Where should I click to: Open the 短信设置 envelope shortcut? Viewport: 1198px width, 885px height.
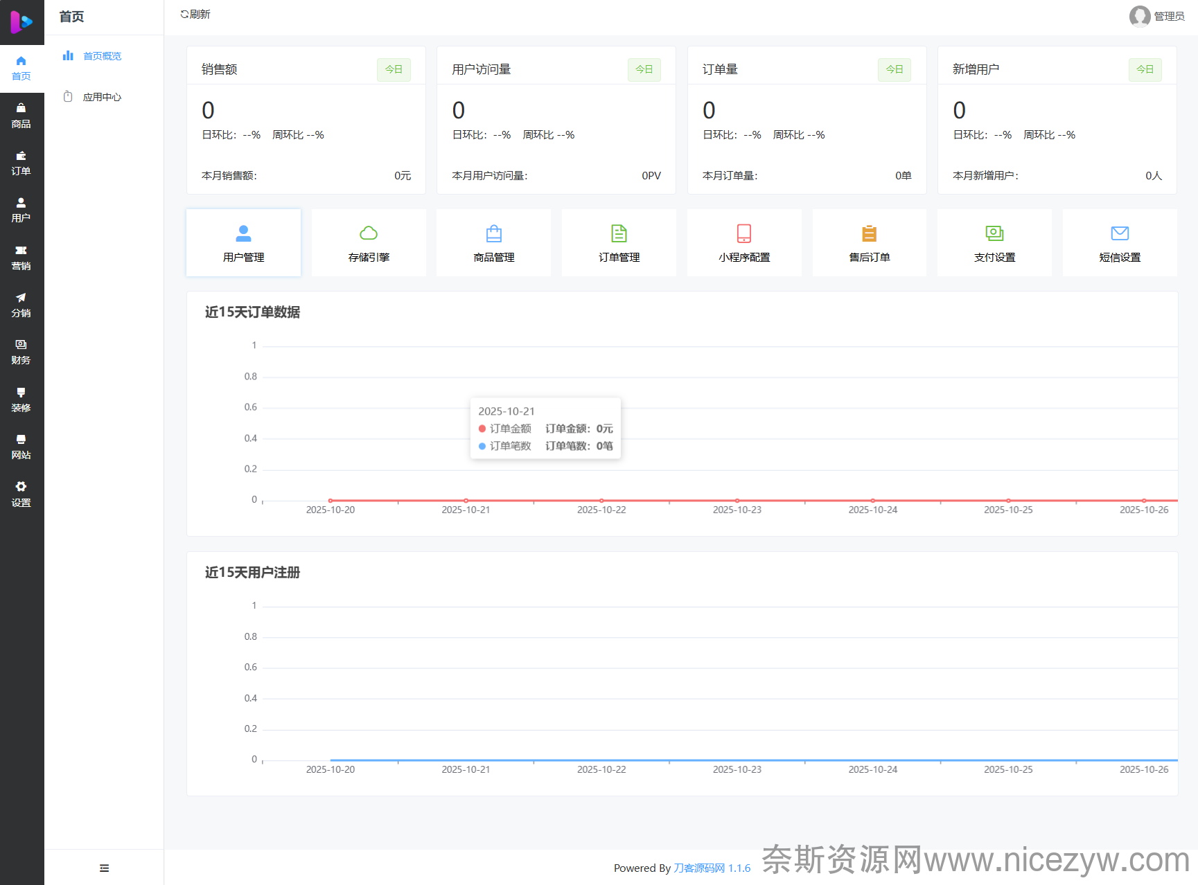click(x=1120, y=243)
